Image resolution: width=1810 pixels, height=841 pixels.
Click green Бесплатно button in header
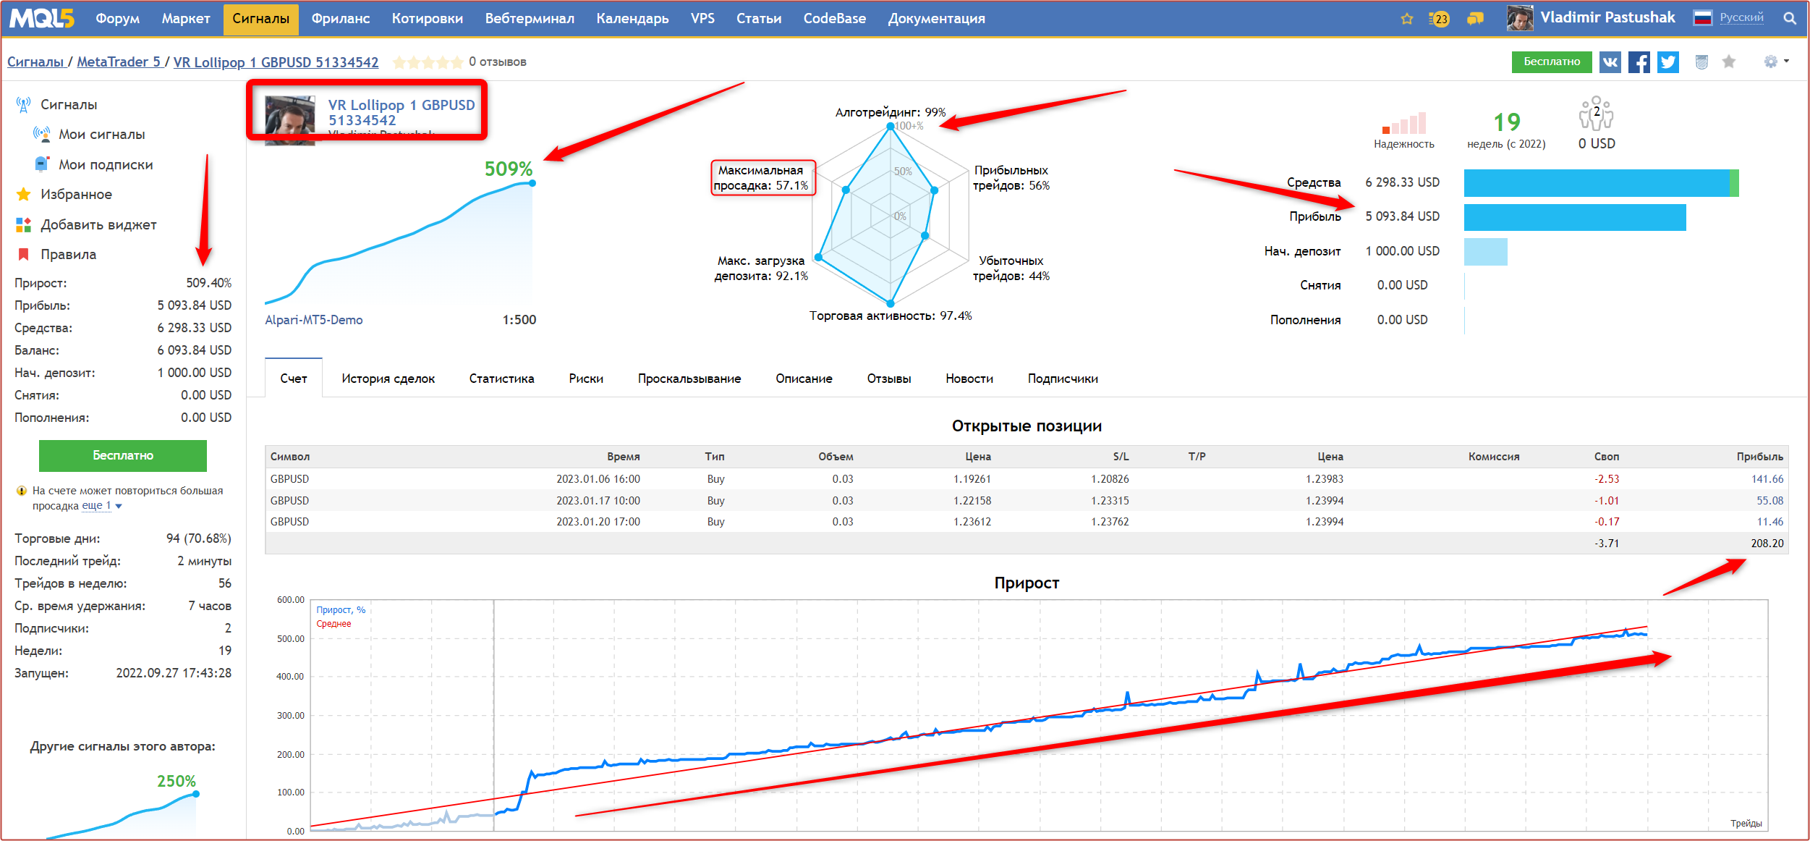click(1552, 62)
